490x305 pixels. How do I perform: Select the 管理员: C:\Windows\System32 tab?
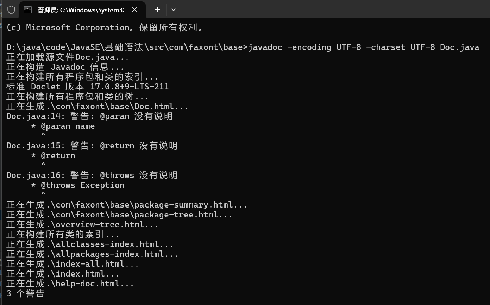pos(81,10)
